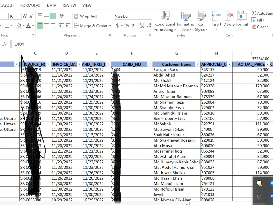Increase font size with the larger A icon
The width and height of the screenshot is (273, 205).
(25, 16)
